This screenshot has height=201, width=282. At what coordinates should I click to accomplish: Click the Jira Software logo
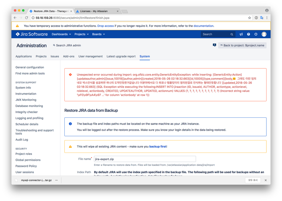tap(32, 34)
